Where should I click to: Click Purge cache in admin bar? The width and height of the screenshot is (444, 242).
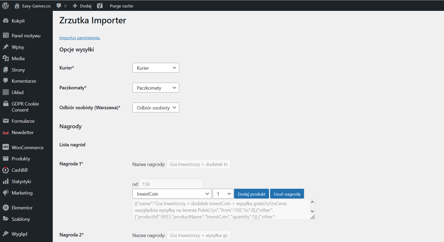[x=121, y=6]
